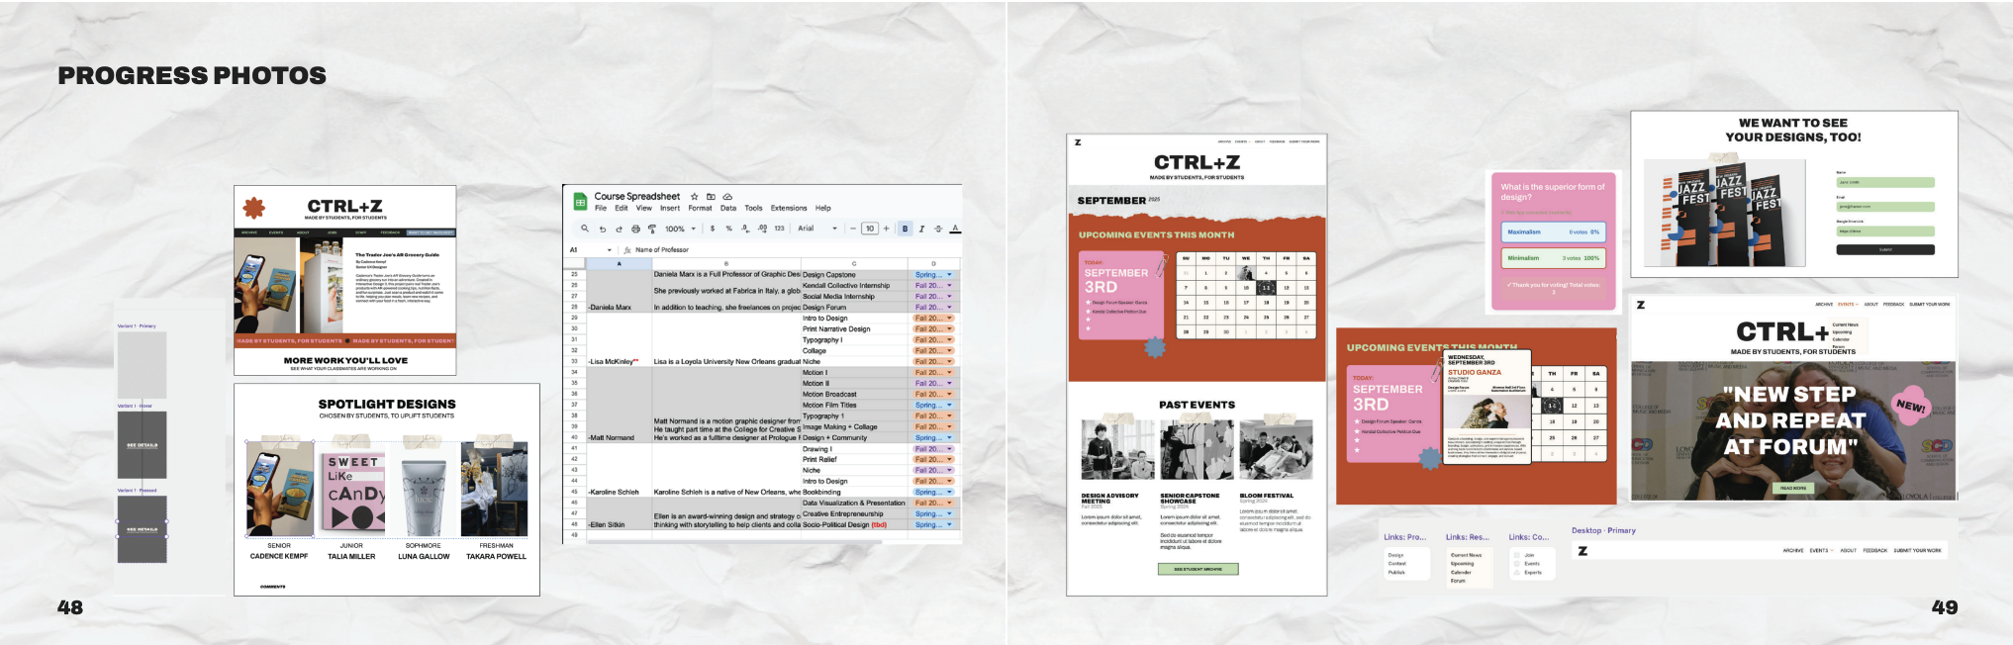Open the Insert menu
Image resolution: width=2013 pixels, height=645 pixels.
[x=670, y=209]
